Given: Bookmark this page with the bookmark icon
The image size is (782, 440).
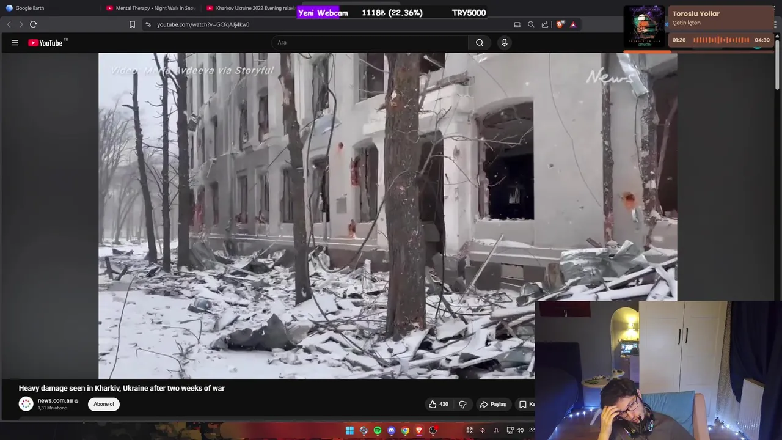Looking at the screenshot, I should pyautogui.click(x=132, y=24).
